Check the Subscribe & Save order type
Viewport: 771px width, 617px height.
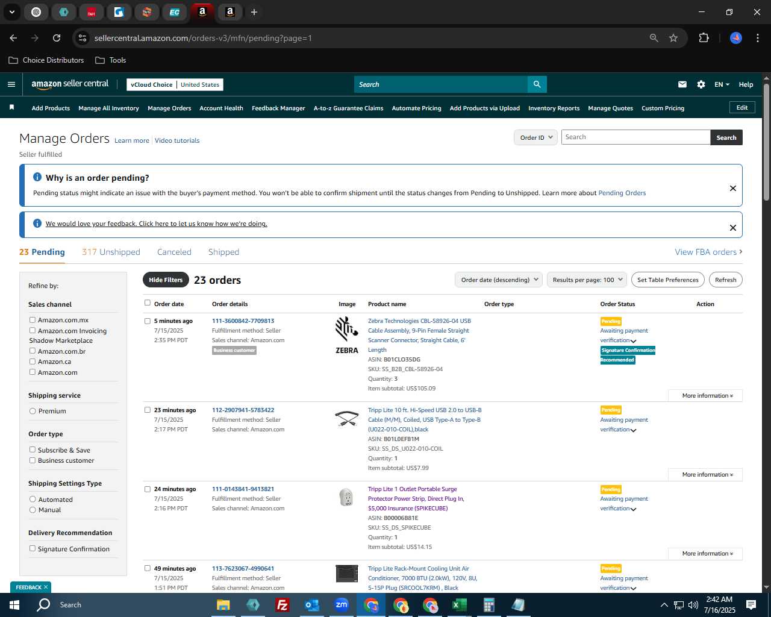click(33, 449)
